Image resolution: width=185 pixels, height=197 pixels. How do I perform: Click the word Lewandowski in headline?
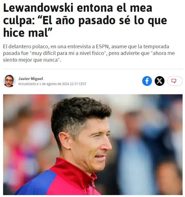point(38,8)
